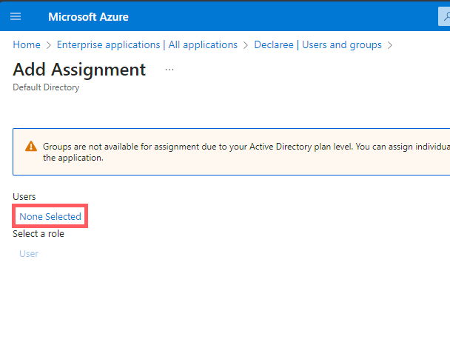Open the hamburger portal menu
Image resolution: width=450 pixels, height=351 pixels.
click(16, 16)
